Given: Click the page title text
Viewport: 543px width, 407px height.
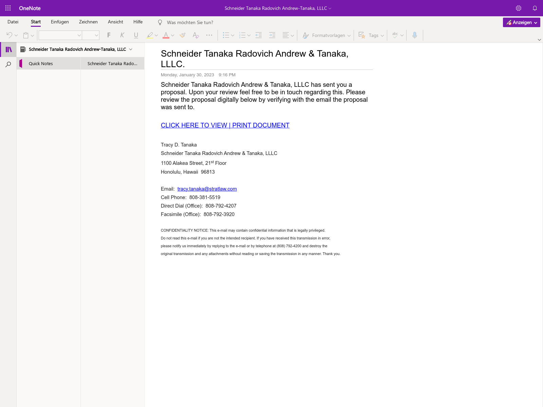Looking at the screenshot, I should [x=255, y=59].
